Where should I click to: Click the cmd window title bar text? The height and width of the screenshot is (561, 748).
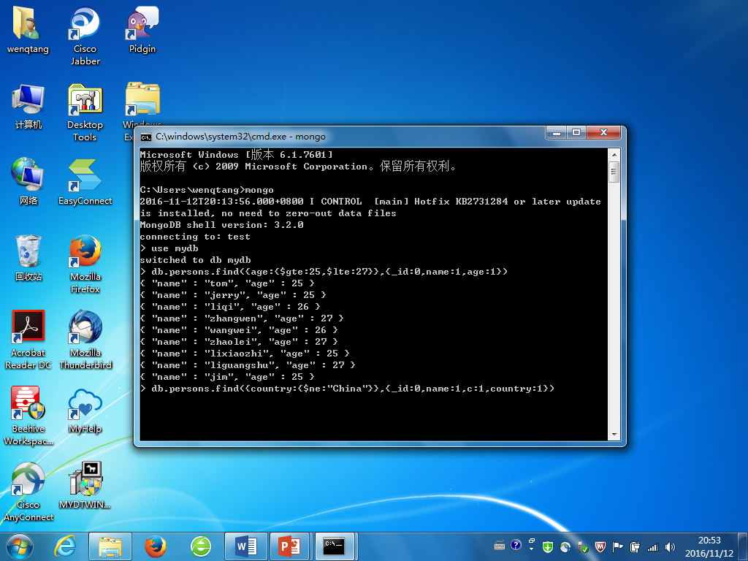pyautogui.click(x=240, y=137)
